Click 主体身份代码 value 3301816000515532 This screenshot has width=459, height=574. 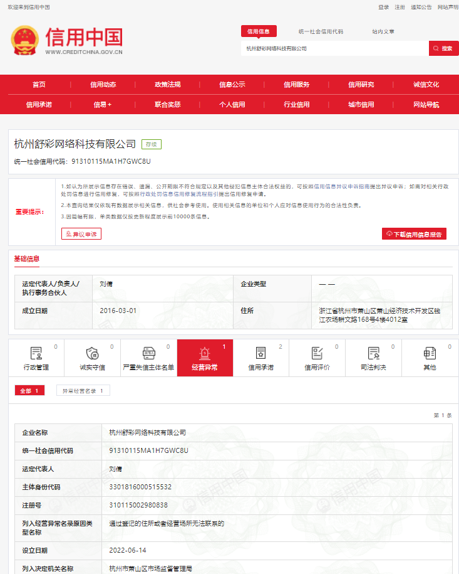[x=140, y=487]
